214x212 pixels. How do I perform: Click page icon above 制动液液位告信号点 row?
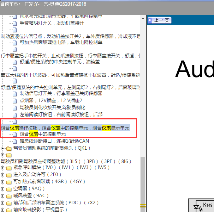(x=15, y=30)
